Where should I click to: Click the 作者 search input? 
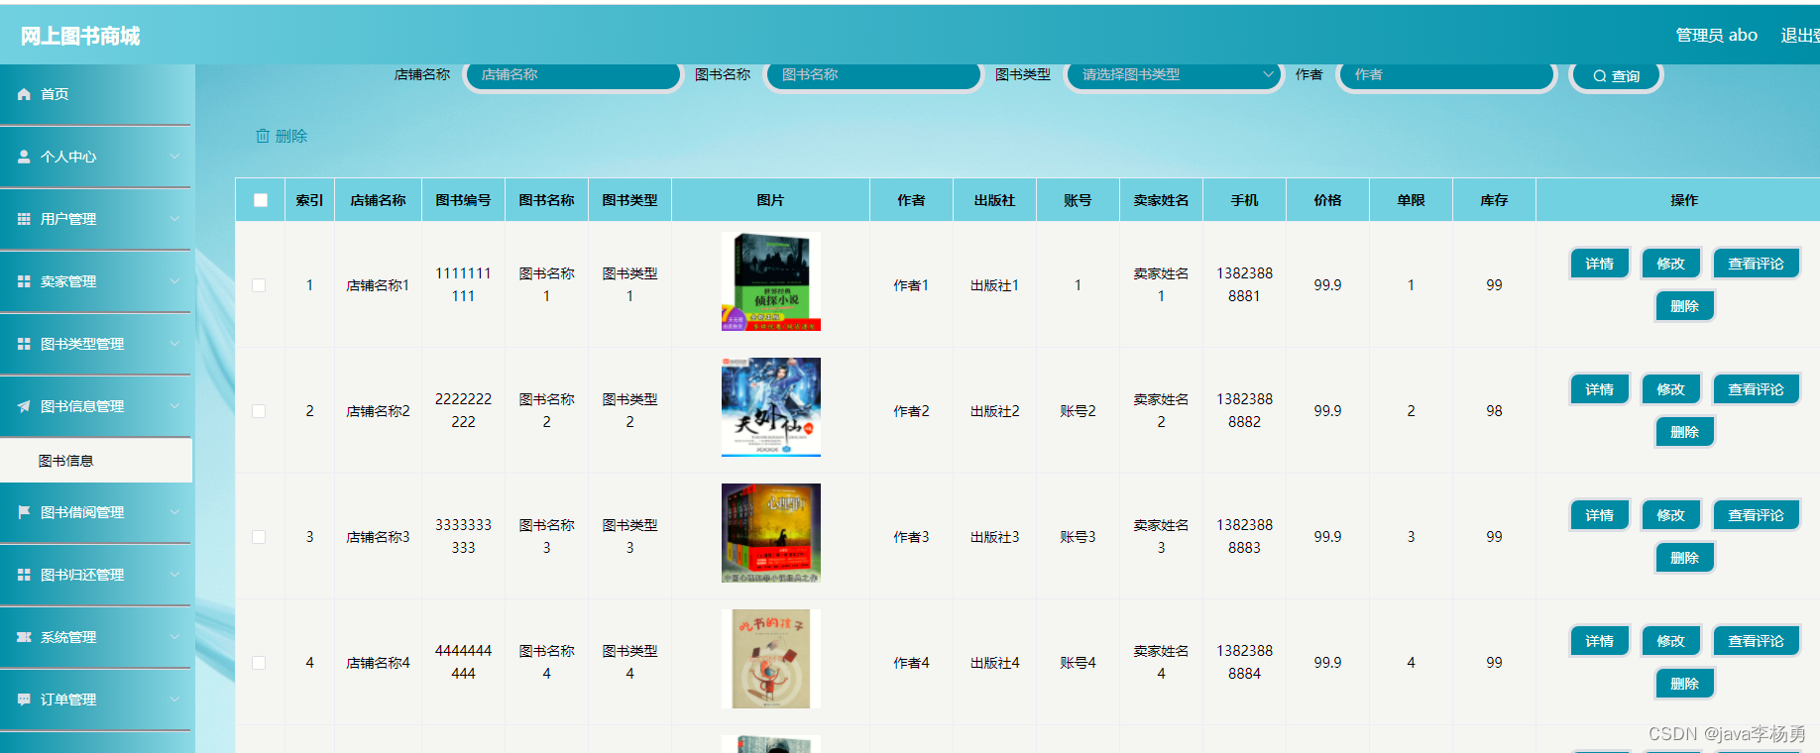pyautogui.click(x=1446, y=75)
